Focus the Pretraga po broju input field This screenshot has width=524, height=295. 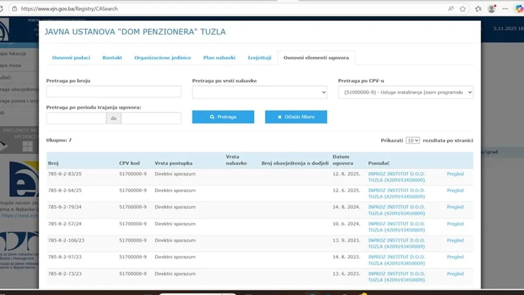click(x=114, y=92)
